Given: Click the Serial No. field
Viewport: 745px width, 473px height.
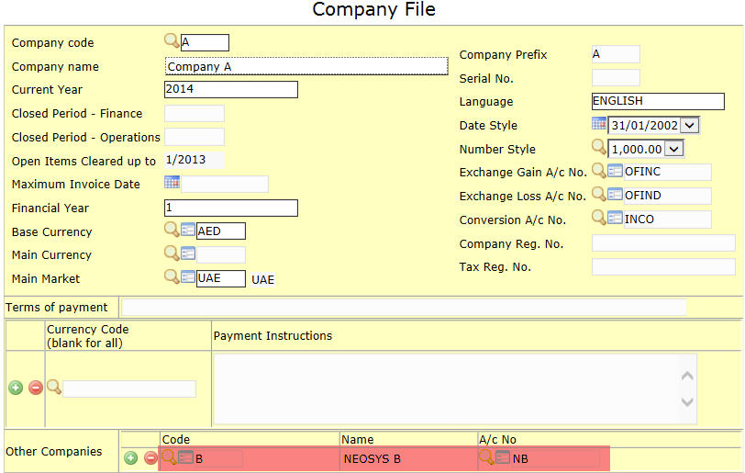Looking at the screenshot, I should tap(616, 77).
